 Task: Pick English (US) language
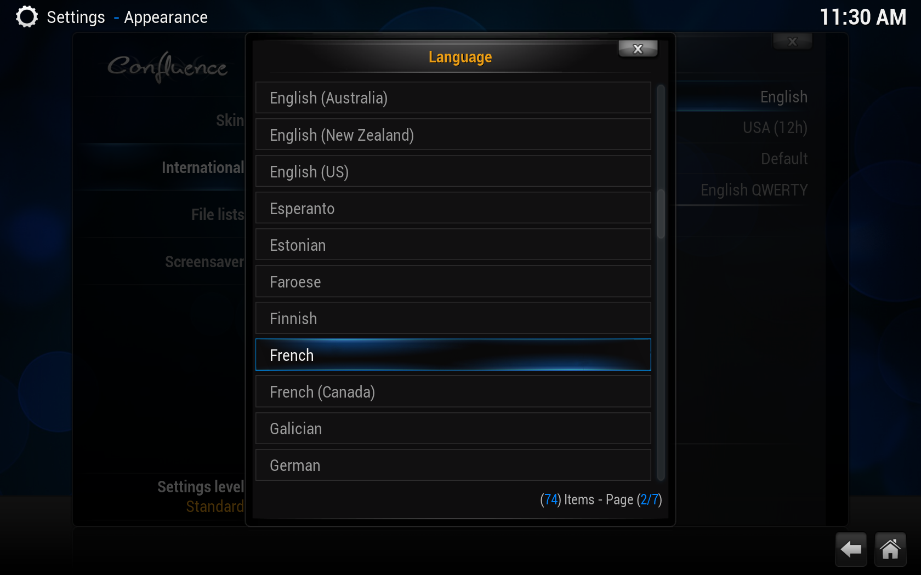(x=453, y=171)
